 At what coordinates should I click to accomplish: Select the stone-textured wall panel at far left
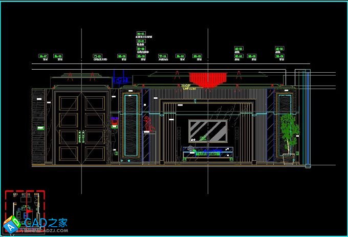point(38,126)
